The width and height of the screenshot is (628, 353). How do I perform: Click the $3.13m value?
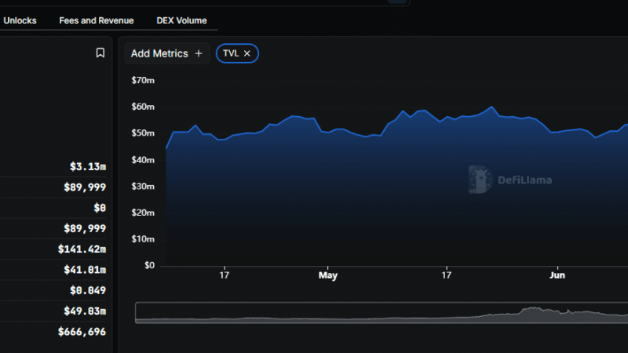[88, 166]
